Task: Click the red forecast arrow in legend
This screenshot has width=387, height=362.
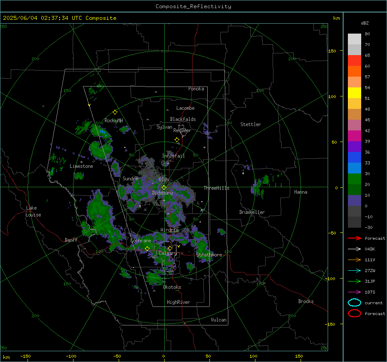Action: 354,238
